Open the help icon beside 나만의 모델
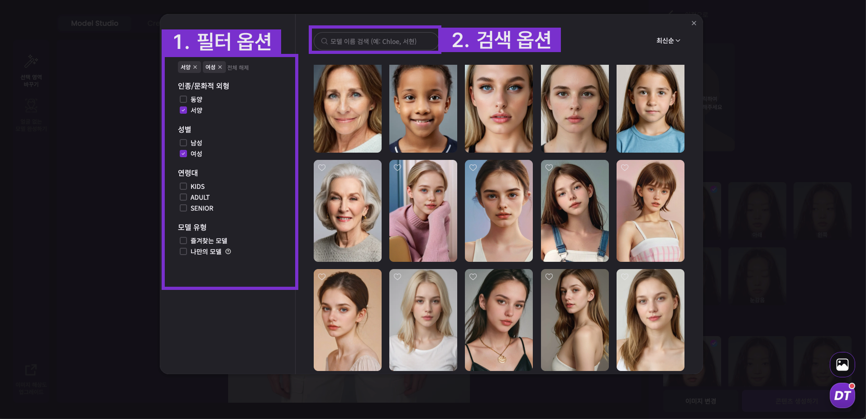 click(228, 251)
